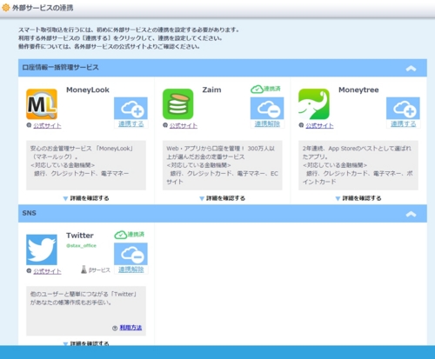Screen dimensions: 435x359
Task: Click the MoneyLook description box
Action: point(86,165)
